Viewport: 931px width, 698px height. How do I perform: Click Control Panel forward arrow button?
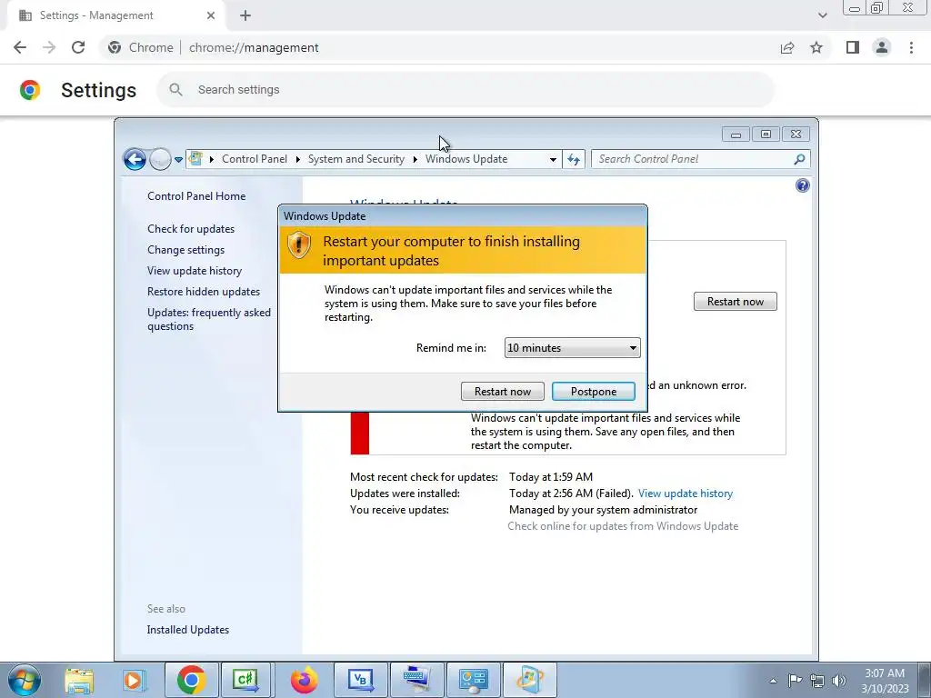pyautogui.click(x=160, y=159)
